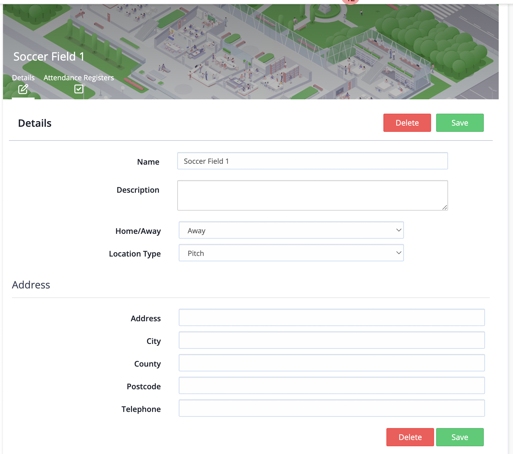Click the Postcode input field
The height and width of the screenshot is (454, 513).
point(332,385)
